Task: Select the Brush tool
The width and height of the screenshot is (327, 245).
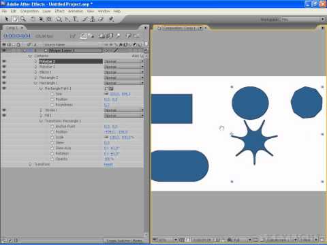Action: point(84,19)
